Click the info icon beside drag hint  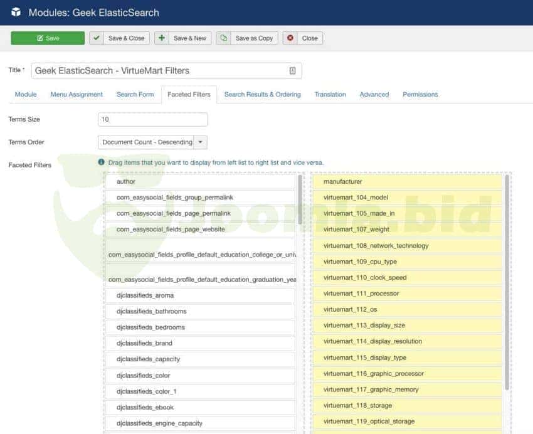[x=102, y=162]
